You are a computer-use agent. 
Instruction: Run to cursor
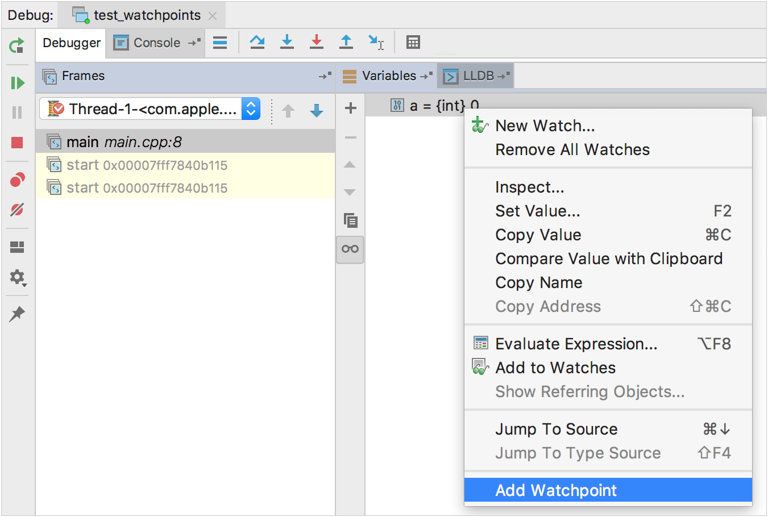(x=376, y=42)
